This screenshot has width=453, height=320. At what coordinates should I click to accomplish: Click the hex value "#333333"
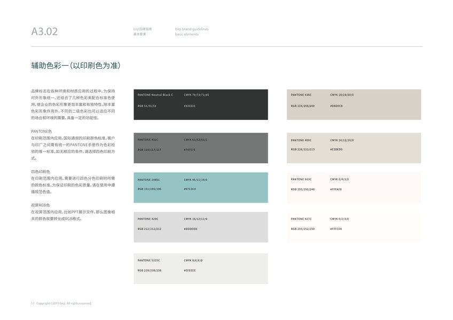click(x=190, y=106)
